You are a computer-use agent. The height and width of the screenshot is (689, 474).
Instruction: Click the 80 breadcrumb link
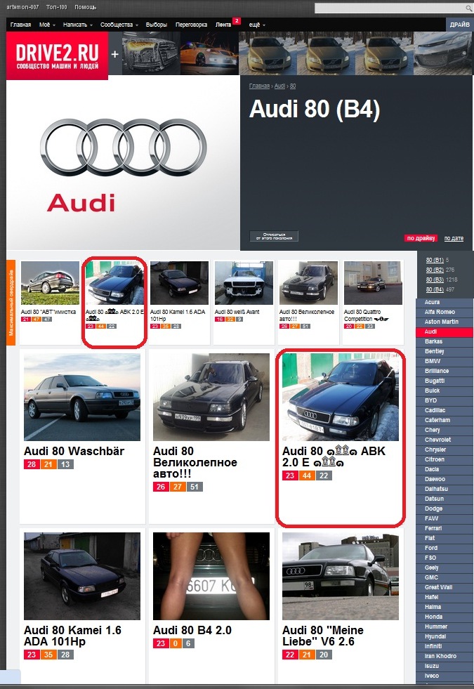(x=293, y=86)
